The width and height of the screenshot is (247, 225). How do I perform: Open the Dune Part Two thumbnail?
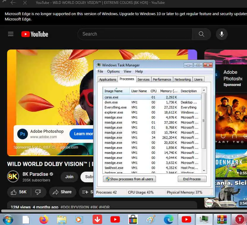point(231,120)
